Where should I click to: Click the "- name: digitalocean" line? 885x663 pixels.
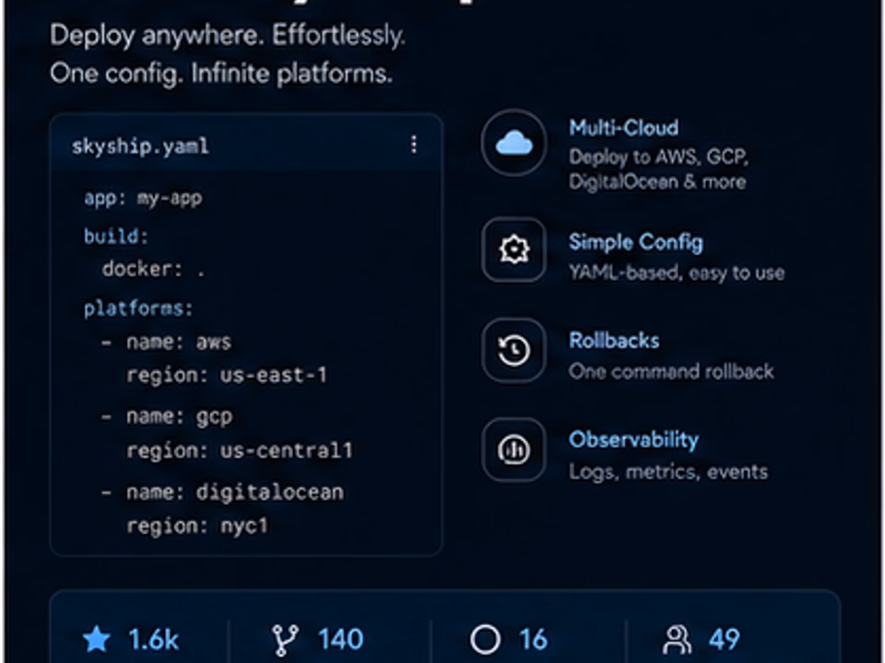[223, 492]
